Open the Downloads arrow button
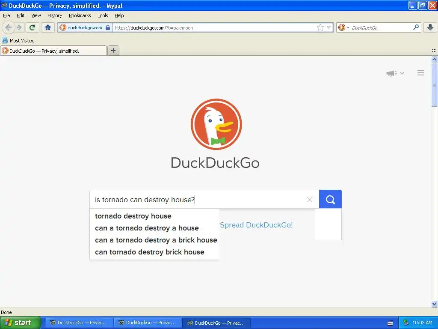Image resolution: width=438 pixels, height=329 pixels. (x=430, y=27)
